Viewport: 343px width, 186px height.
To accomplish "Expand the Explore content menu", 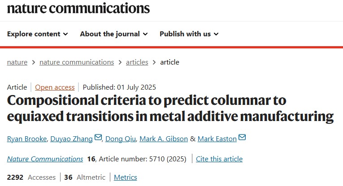I will 38,34.
